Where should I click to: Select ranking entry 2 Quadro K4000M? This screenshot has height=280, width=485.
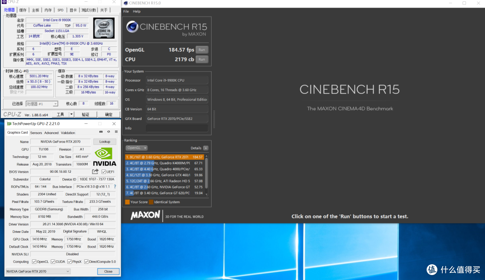[164, 163]
